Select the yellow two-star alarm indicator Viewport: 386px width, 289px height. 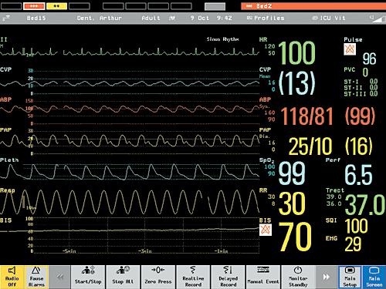[56, 6]
